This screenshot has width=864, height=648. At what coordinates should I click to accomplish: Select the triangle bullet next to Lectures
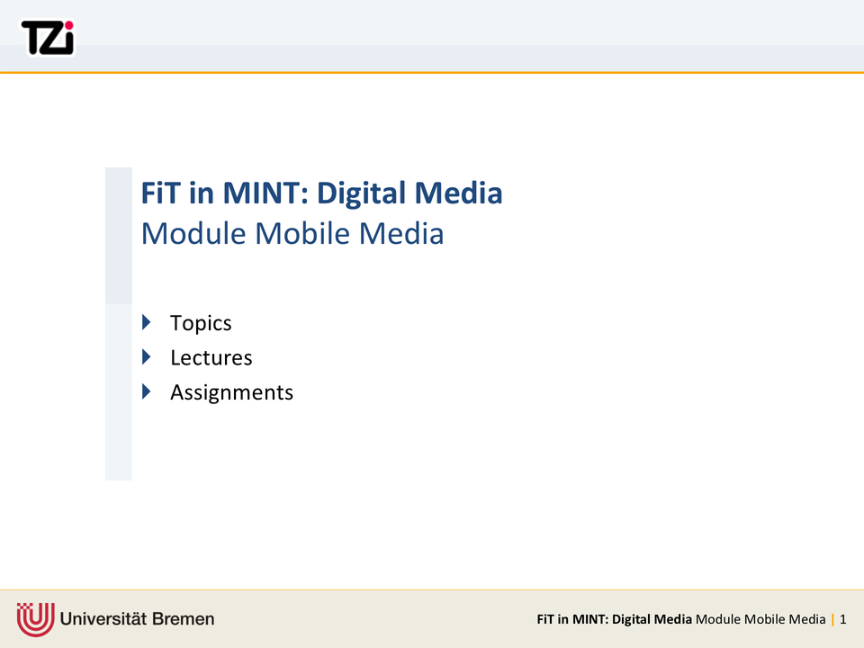point(148,357)
